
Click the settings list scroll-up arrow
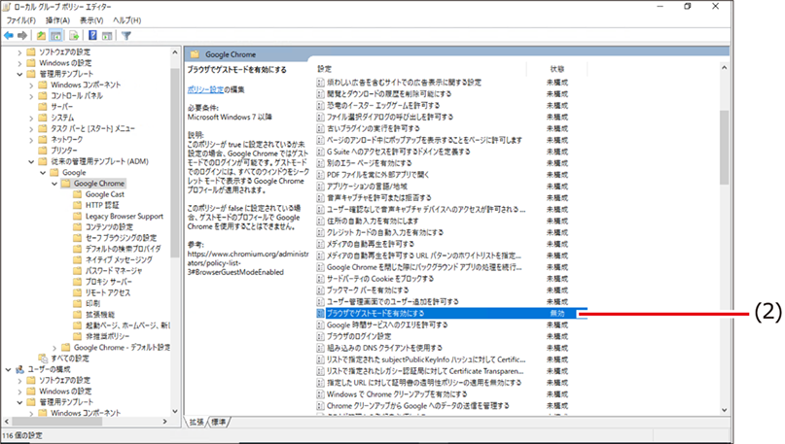(x=724, y=67)
